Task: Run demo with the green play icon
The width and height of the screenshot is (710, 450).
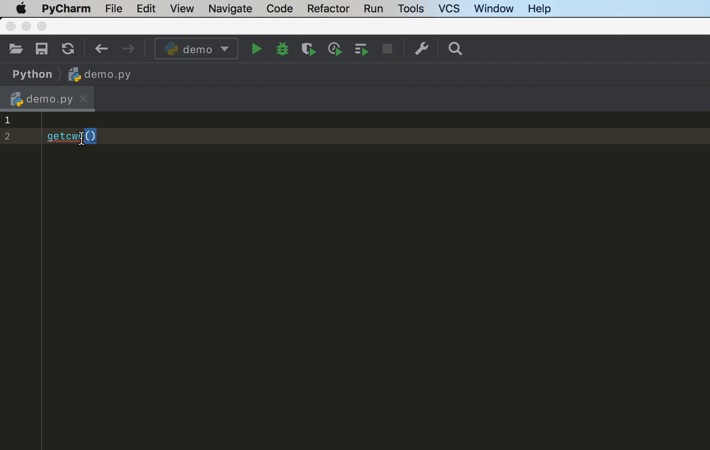Action: 257,49
